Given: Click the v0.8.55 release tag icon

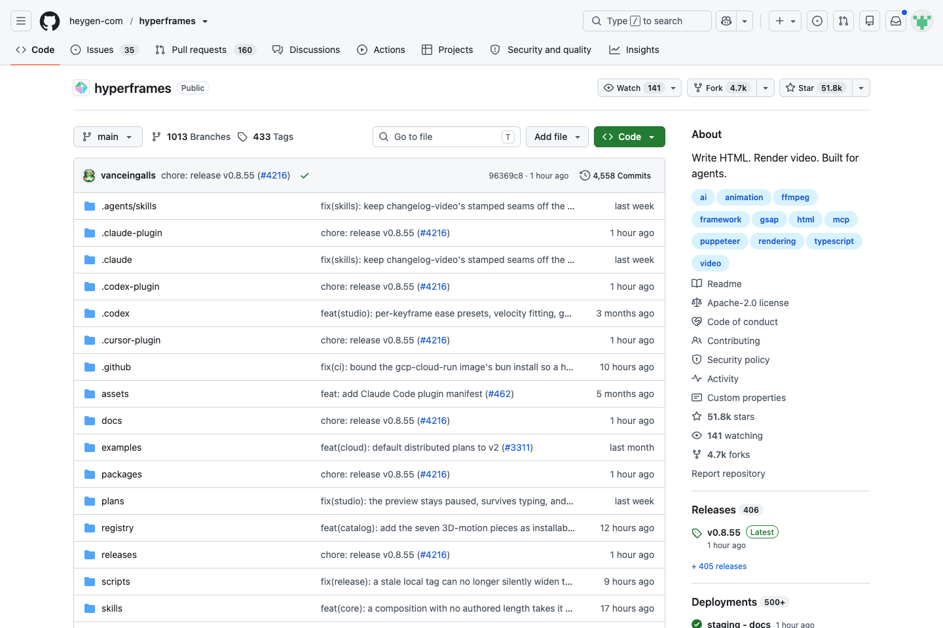Looking at the screenshot, I should 697,533.
